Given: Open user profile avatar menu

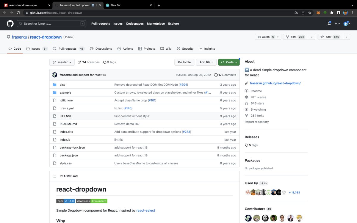Looking at the screenshot, I should tap(347, 23).
